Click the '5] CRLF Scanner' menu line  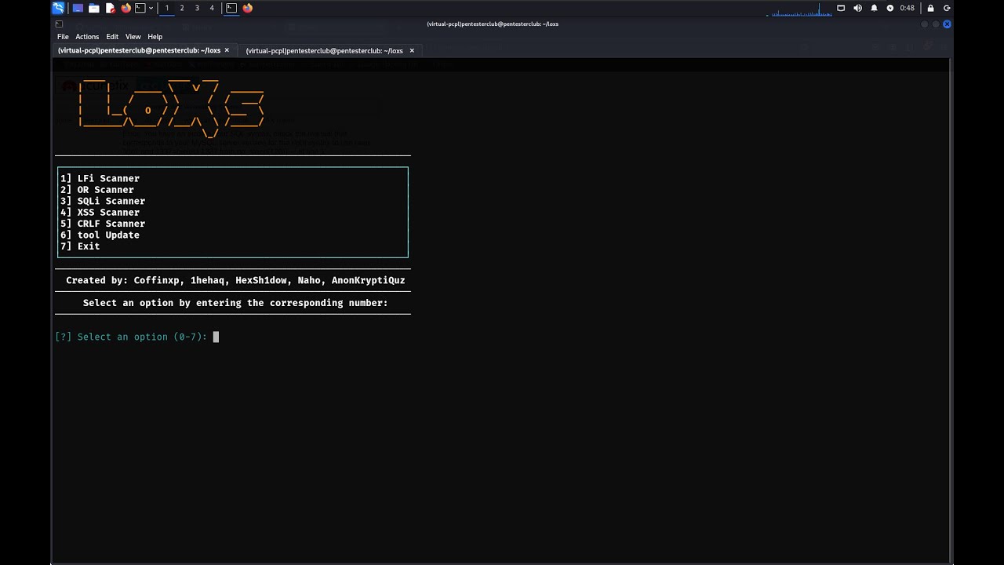[x=103, y=224]
